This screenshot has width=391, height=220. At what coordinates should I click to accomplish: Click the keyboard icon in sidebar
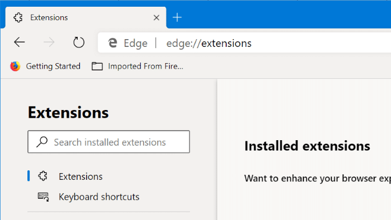click(x=43, y=197)
